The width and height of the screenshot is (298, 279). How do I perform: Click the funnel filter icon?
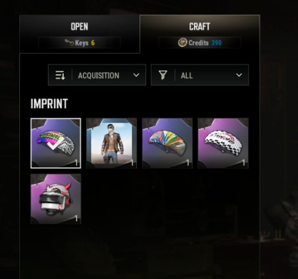pos(163,75)
